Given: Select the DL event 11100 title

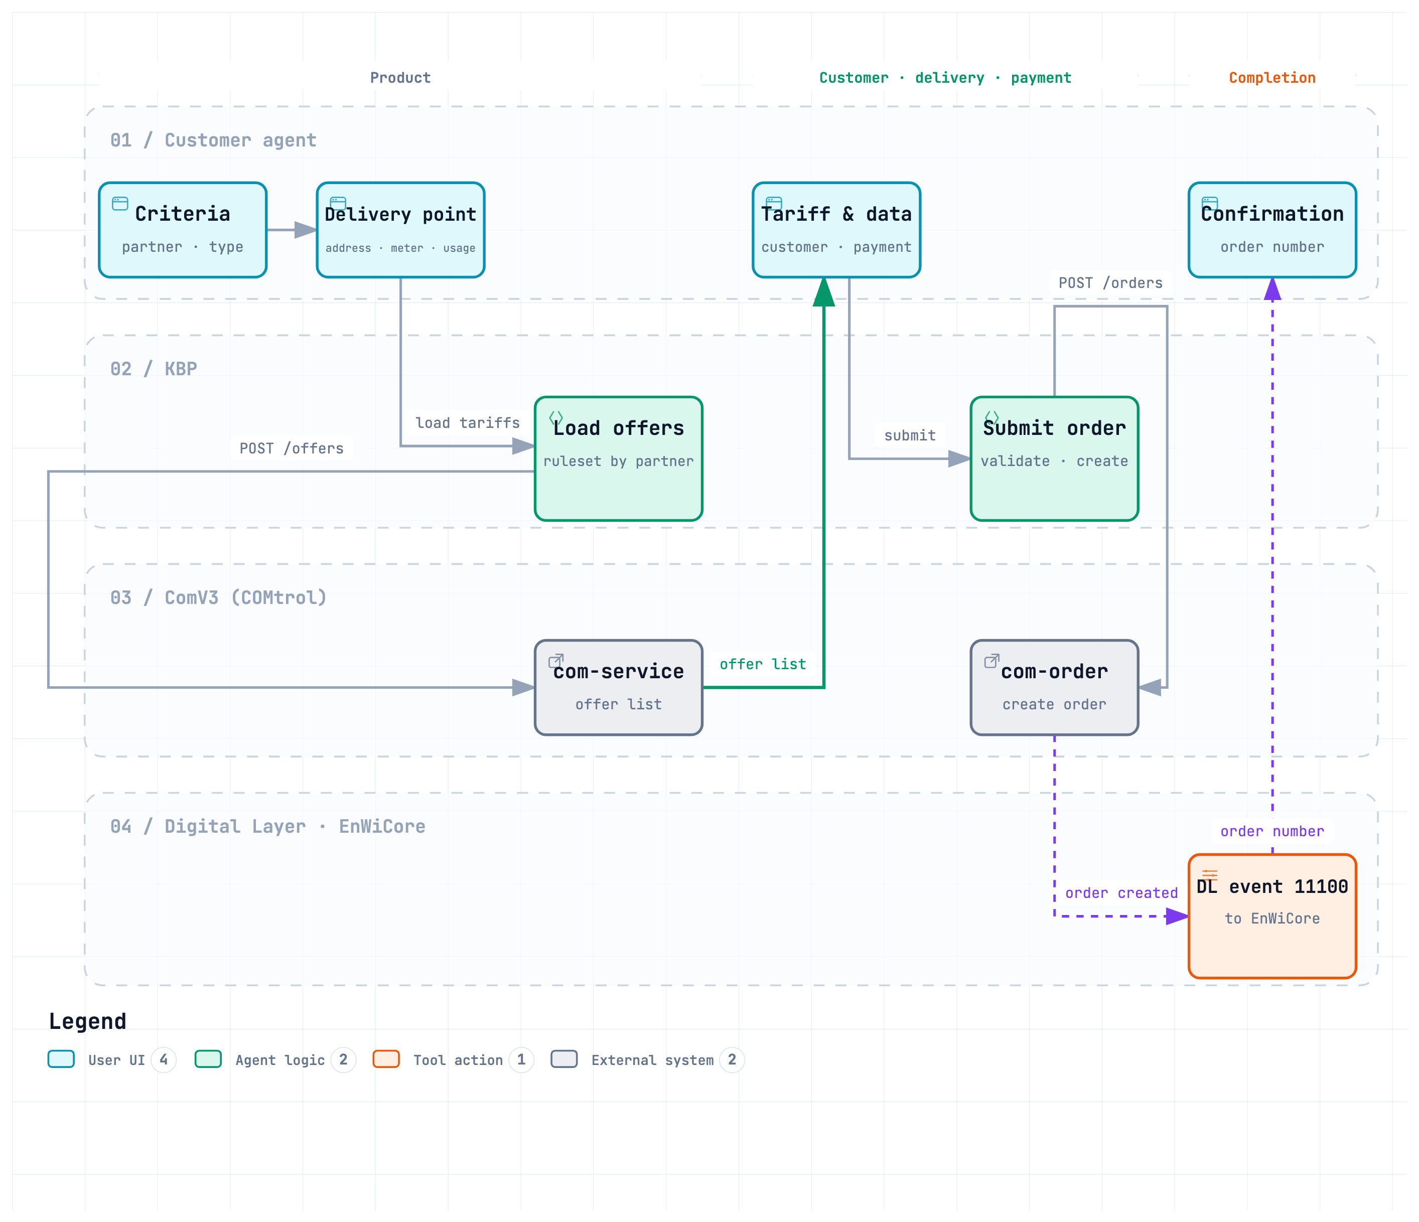Looking at the screenshot, I should (x=1272, y=886).
